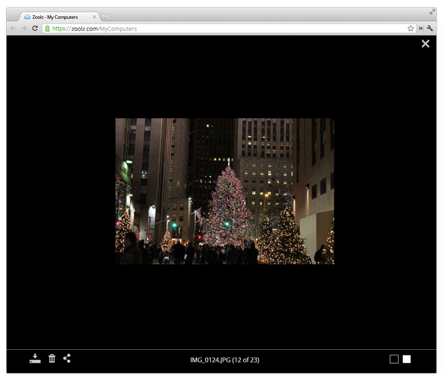Click the zoolz.com address bar
Image resolution: width=443 pixels, height=379 pixels.
point(229,29)
